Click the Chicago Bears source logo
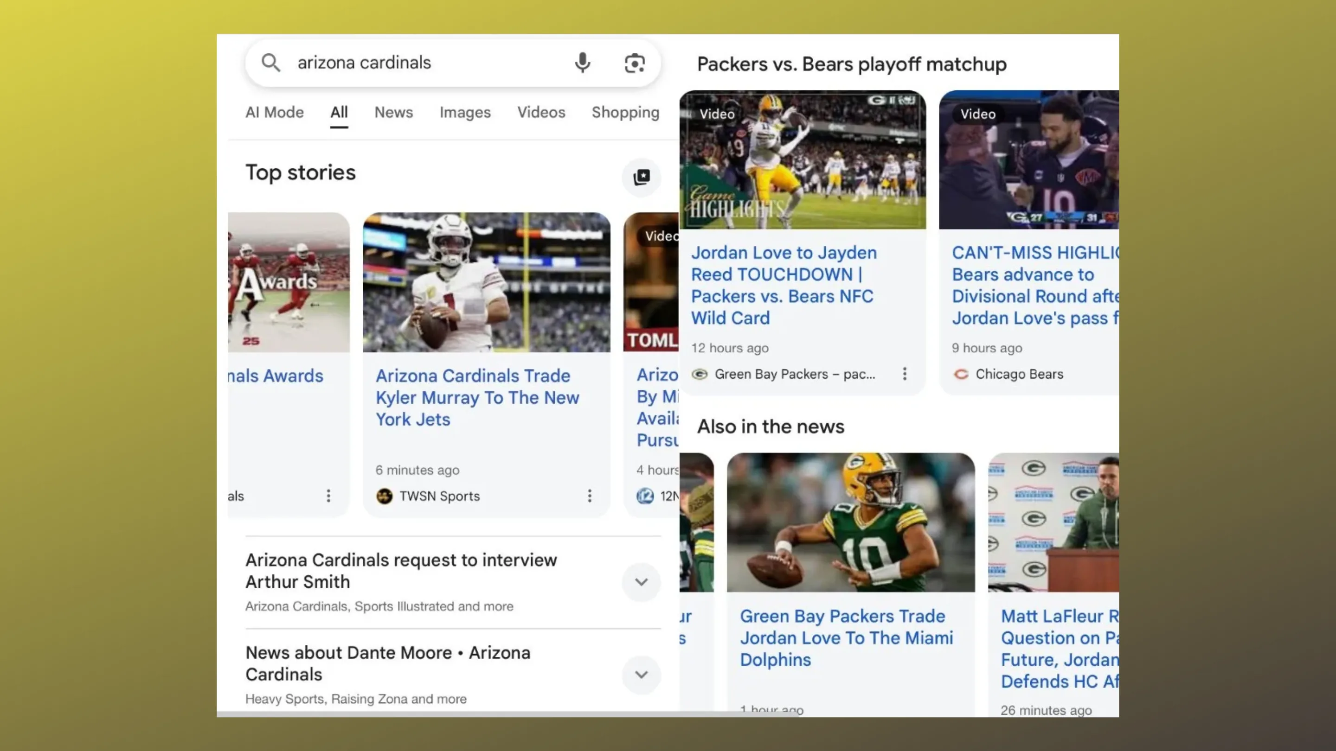 (x=961, y=374)
